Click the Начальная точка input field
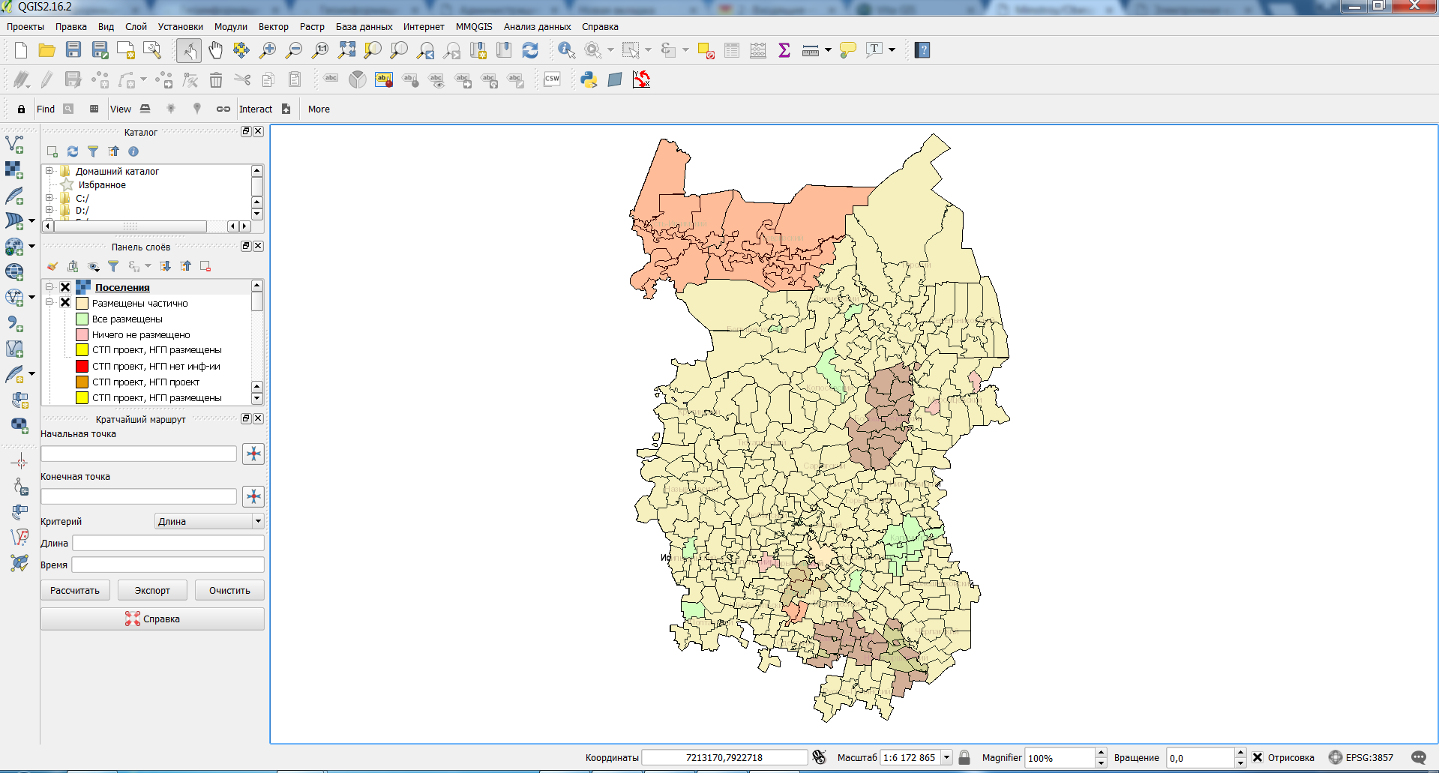Image resolution: width=1439 pixels, height=773 pixels. [139, 454]
